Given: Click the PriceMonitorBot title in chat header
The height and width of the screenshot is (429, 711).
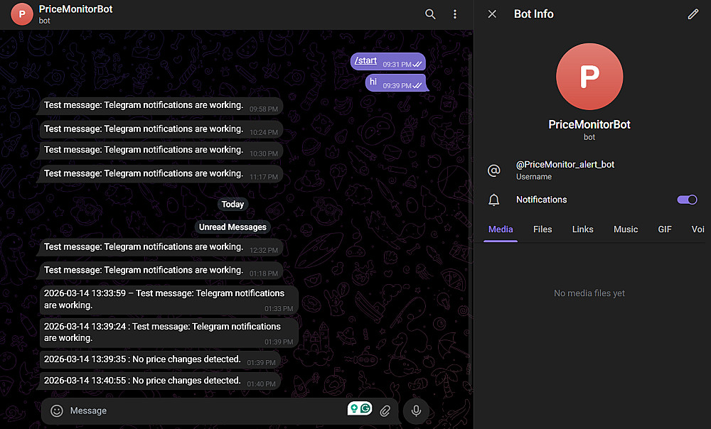Looking at the screenshot, I should (x=76, y=9).
